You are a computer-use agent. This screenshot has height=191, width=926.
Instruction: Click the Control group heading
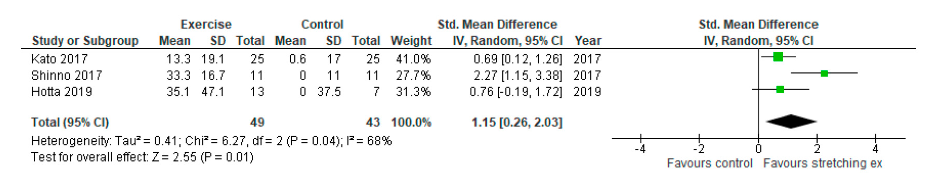tap(322, 24)
